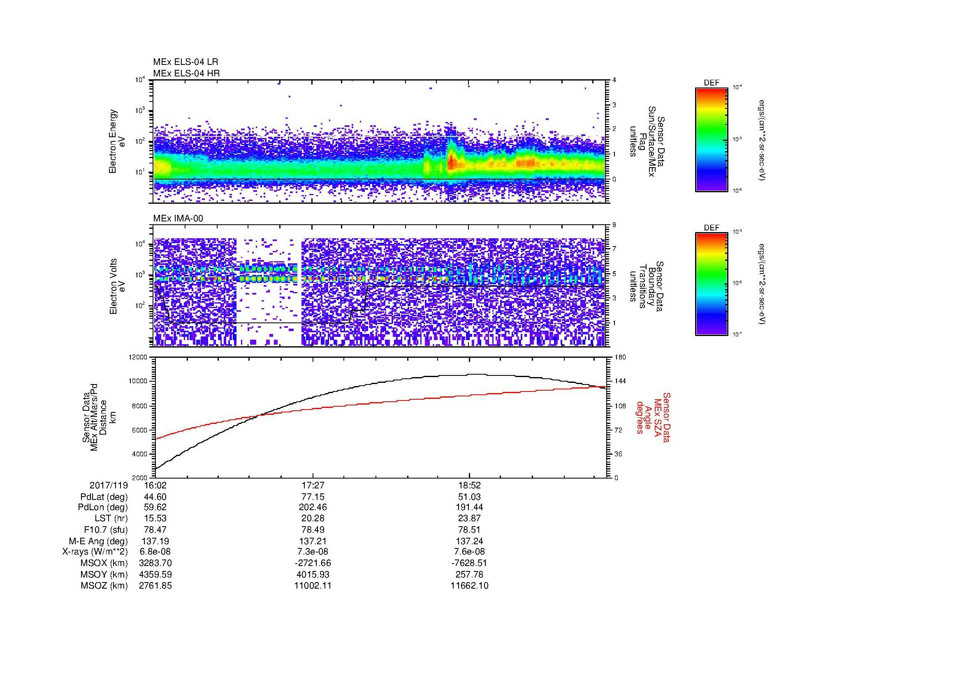Viewport: 962px width, 679px height.
Task: Click the X-rays value 7.3e-08
Action: point(313,552)
